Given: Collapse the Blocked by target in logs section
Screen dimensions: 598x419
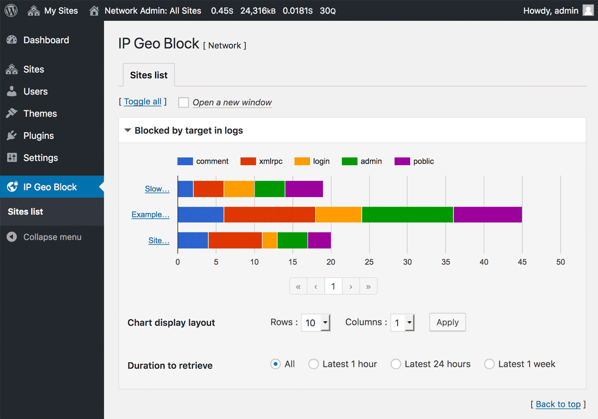Looking at the screenshot, I should click(x=128, y=131).
